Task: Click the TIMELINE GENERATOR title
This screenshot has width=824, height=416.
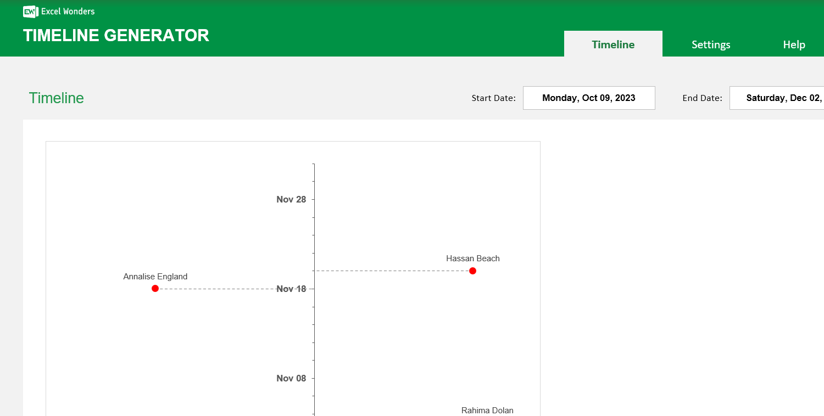Action: pyautogui.click(x=115, y=35)
